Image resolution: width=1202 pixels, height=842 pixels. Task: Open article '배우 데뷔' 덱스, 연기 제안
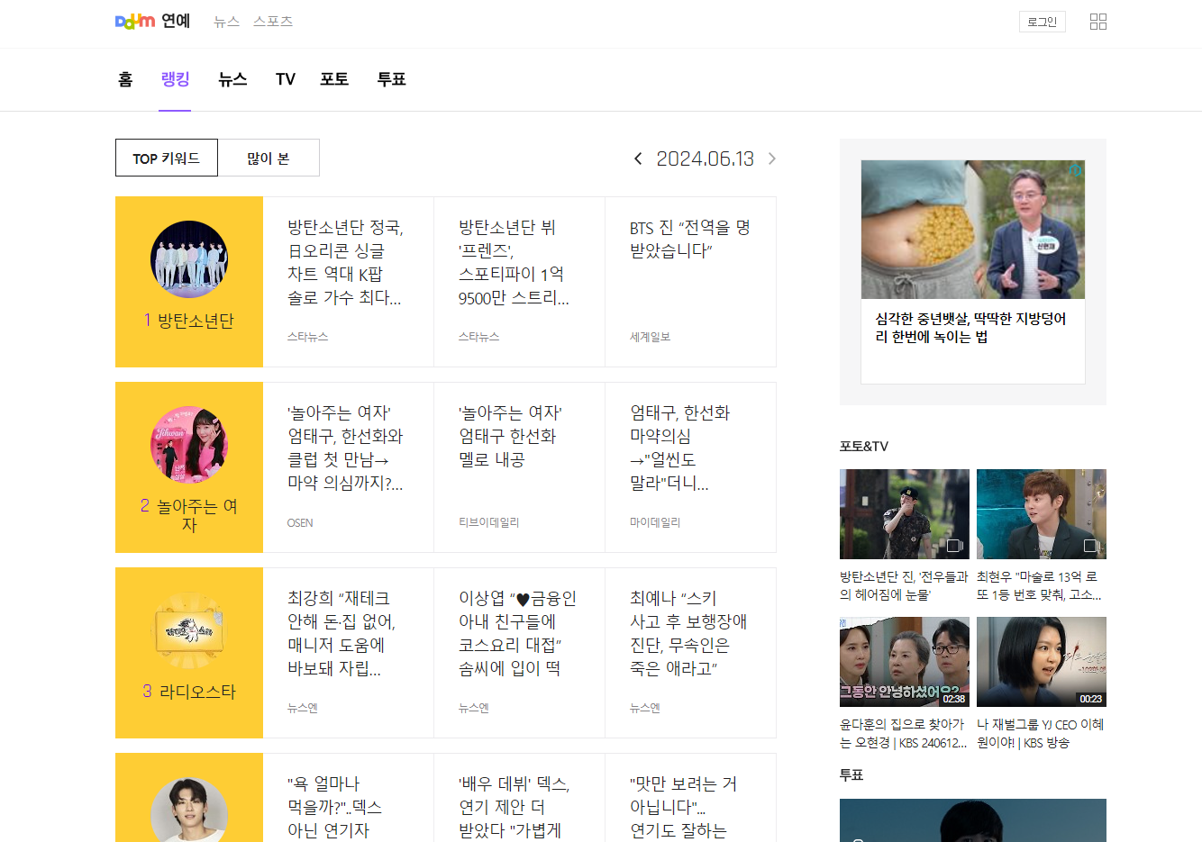coord(514,807)
